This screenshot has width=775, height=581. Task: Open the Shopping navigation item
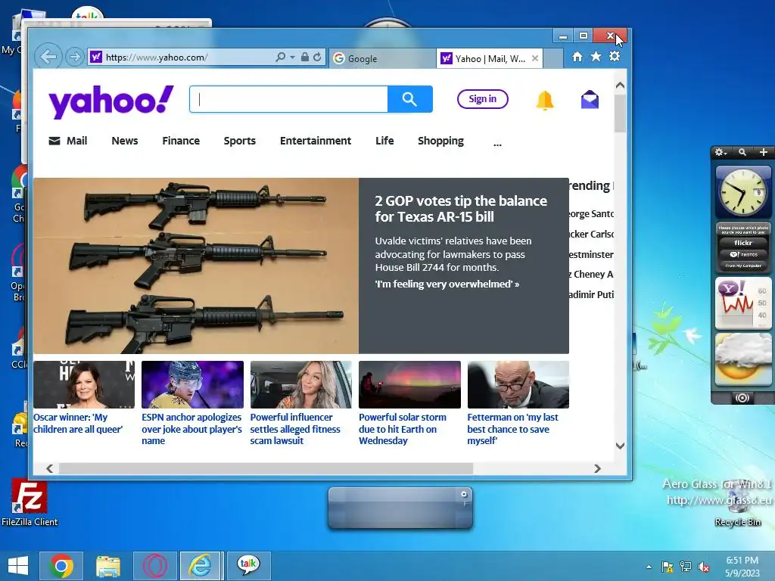[x=441, y=141]
